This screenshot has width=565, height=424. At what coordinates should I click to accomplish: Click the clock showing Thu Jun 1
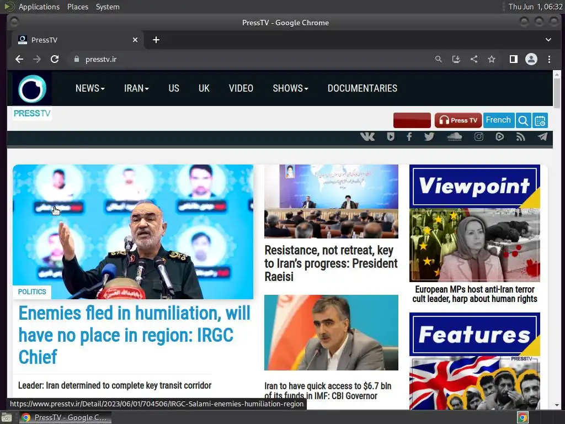(x=535, y=7)
